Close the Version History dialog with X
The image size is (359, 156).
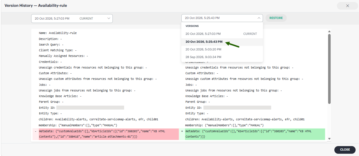coord(347,6)
